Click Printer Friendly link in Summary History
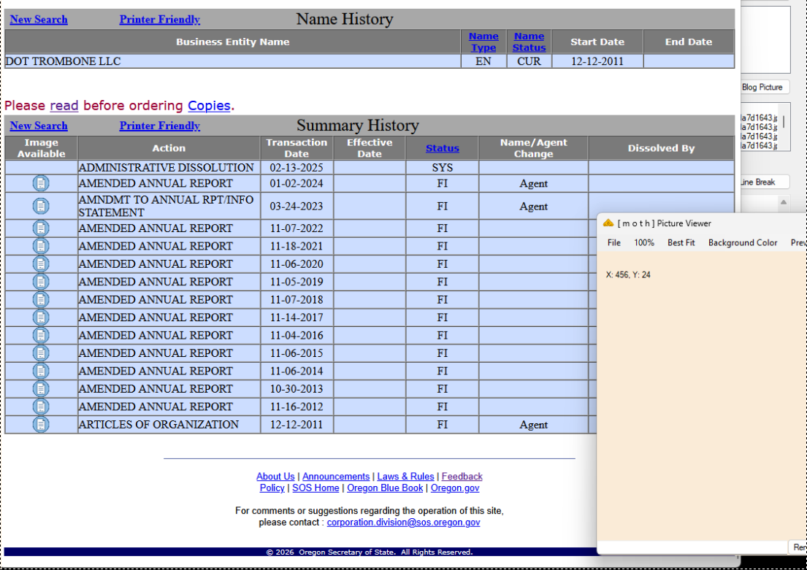 (x=159, y=126)
